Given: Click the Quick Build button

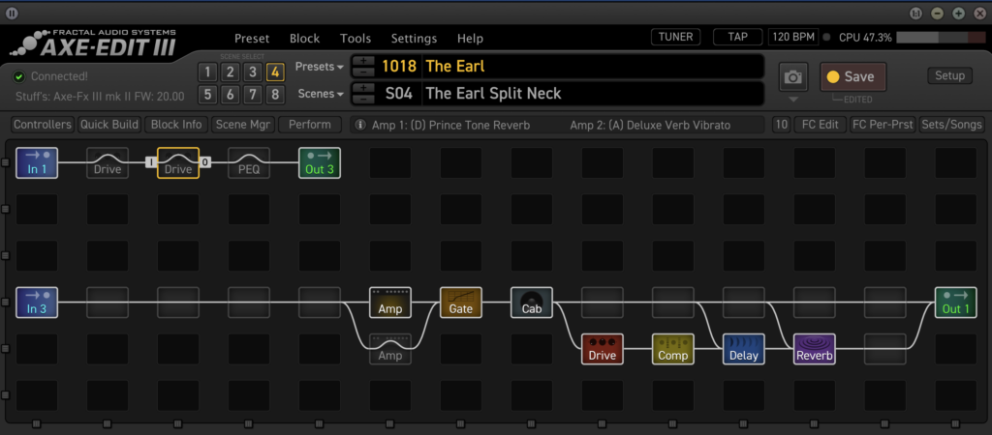Looking at the screenshot, I should [x=108, y=125].
